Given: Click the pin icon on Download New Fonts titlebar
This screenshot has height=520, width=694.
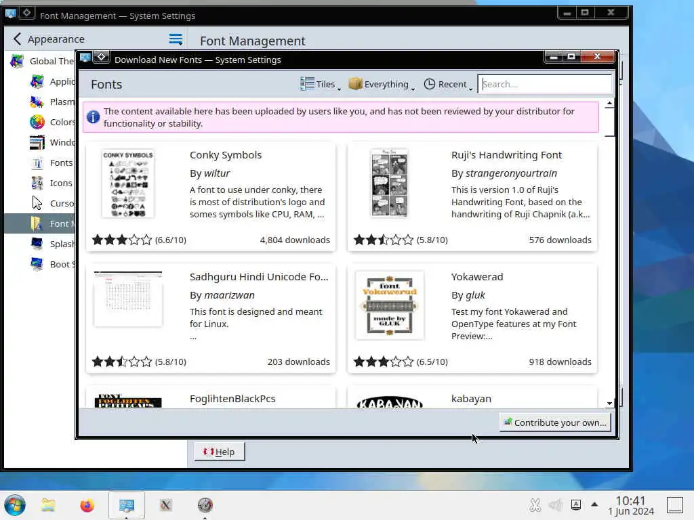Looking at the screenshot, I should pos(102,57).
